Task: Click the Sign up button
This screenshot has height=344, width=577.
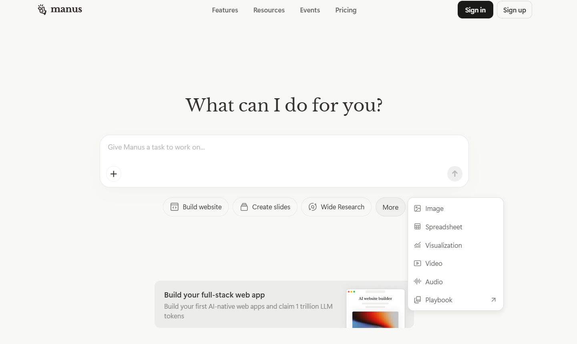Action: click(514, 10)
